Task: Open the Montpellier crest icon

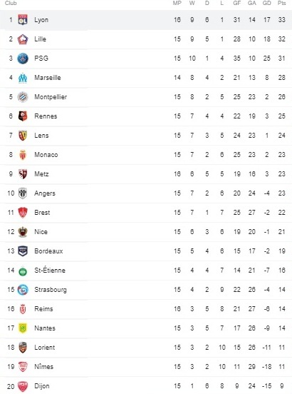Action: pos(23,97)
